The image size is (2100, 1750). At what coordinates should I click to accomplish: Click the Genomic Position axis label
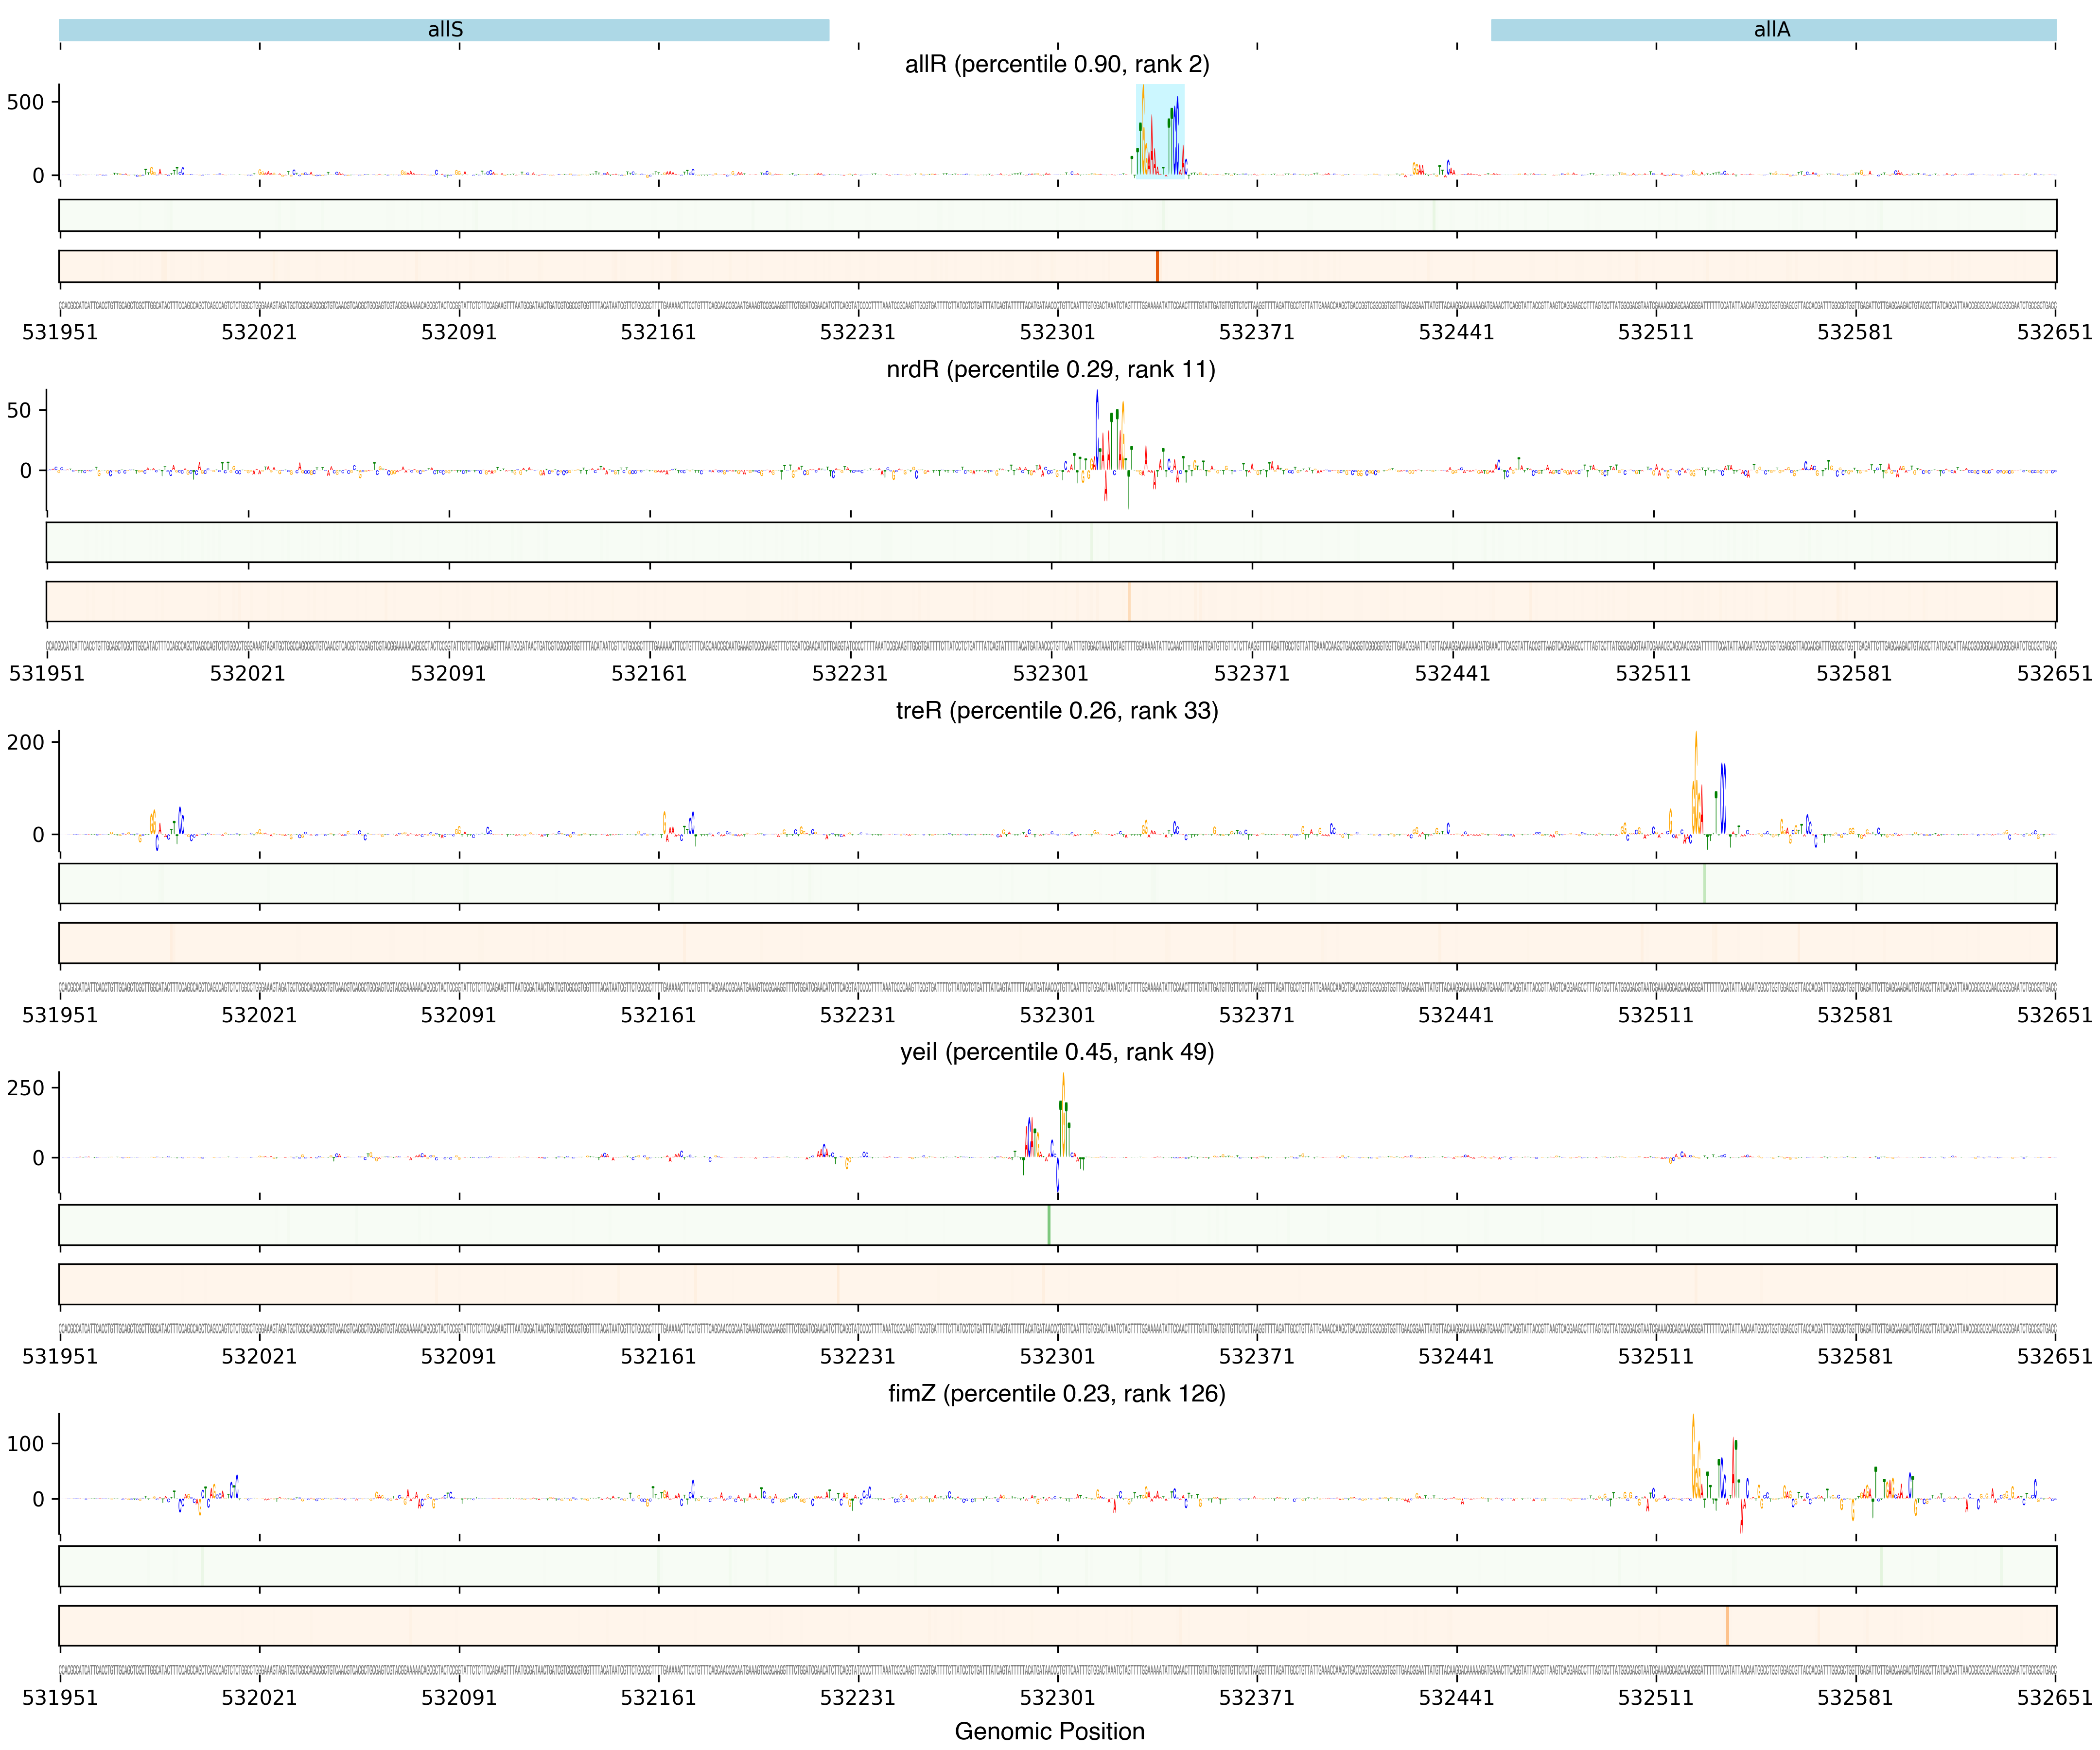(1049, 1731)
